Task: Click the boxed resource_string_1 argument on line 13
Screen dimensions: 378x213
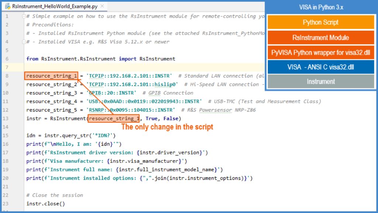Action: click(114, 118)
